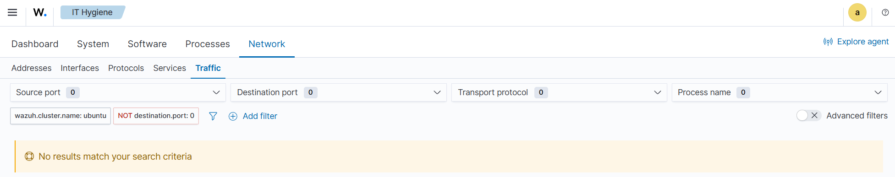Click the plus icon beside Add filter
This screenshot has height=177, width=895.
[x=233, y=116]
